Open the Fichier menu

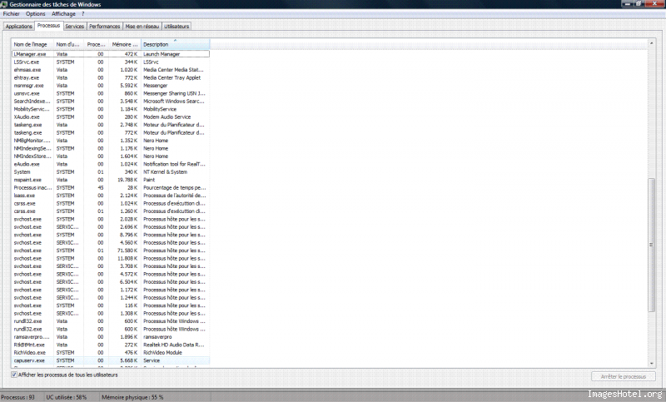(11, 13)
